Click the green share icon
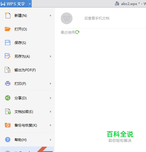 point(8,98)
